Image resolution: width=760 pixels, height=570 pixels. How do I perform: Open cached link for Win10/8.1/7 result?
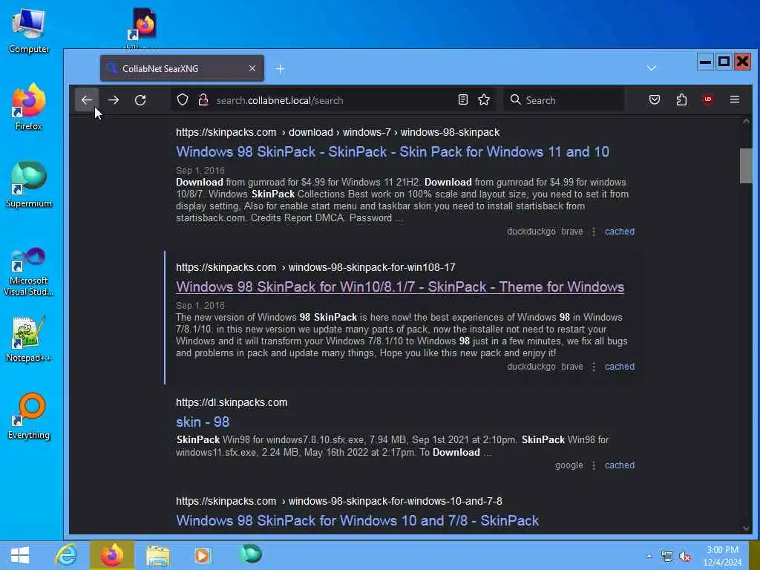click(x=620, y=367)
